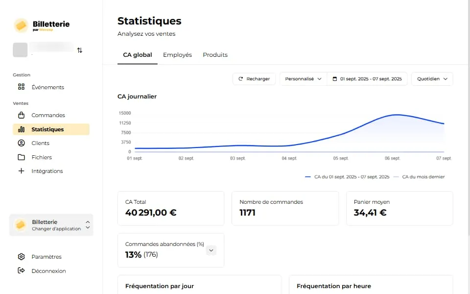This screenshot has width=470, height=294.
Task: Open the date range picker field
Action: point(367,79)
